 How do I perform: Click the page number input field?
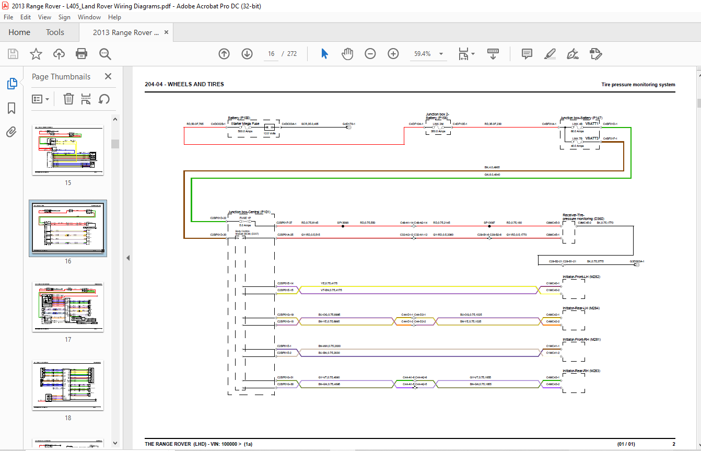point(271,54)
